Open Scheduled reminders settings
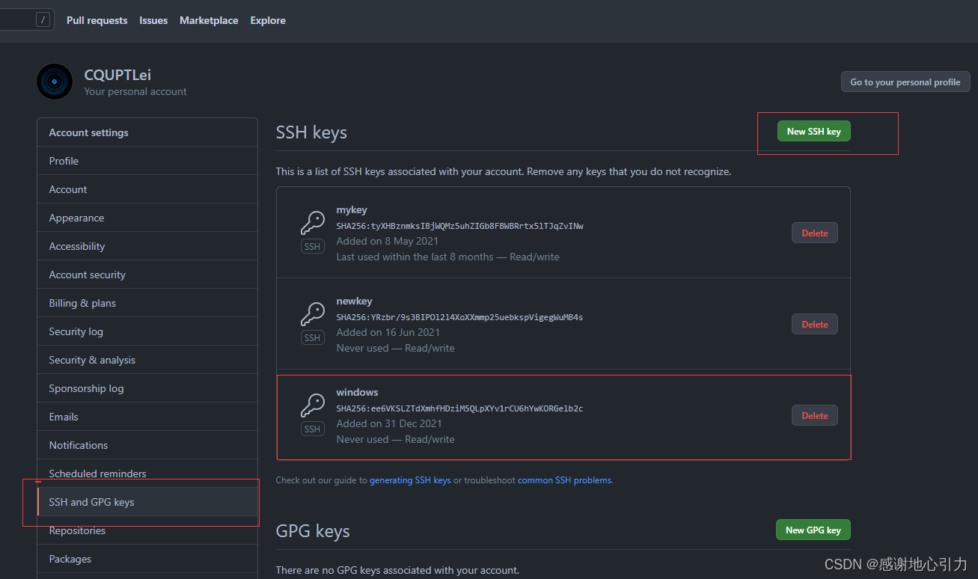 [97, 473]
